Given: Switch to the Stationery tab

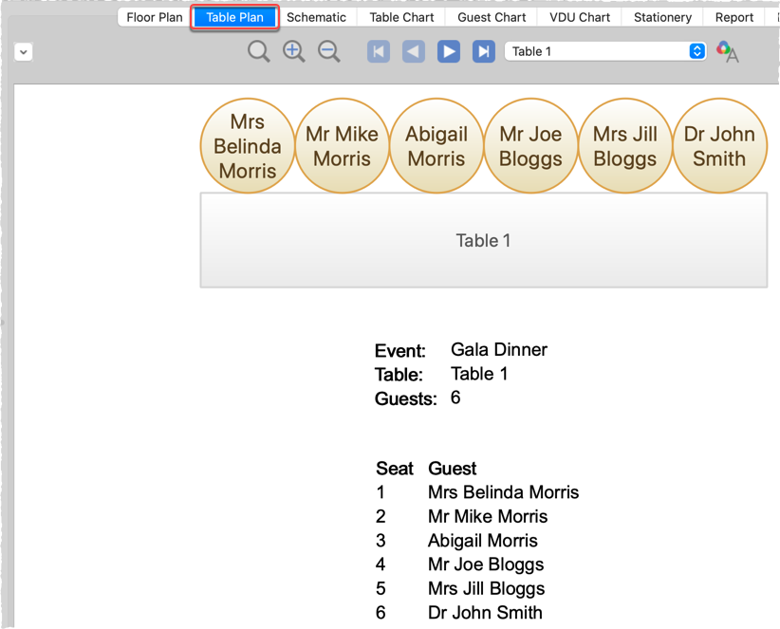Looking at the screenshot, I should [661, 16].
